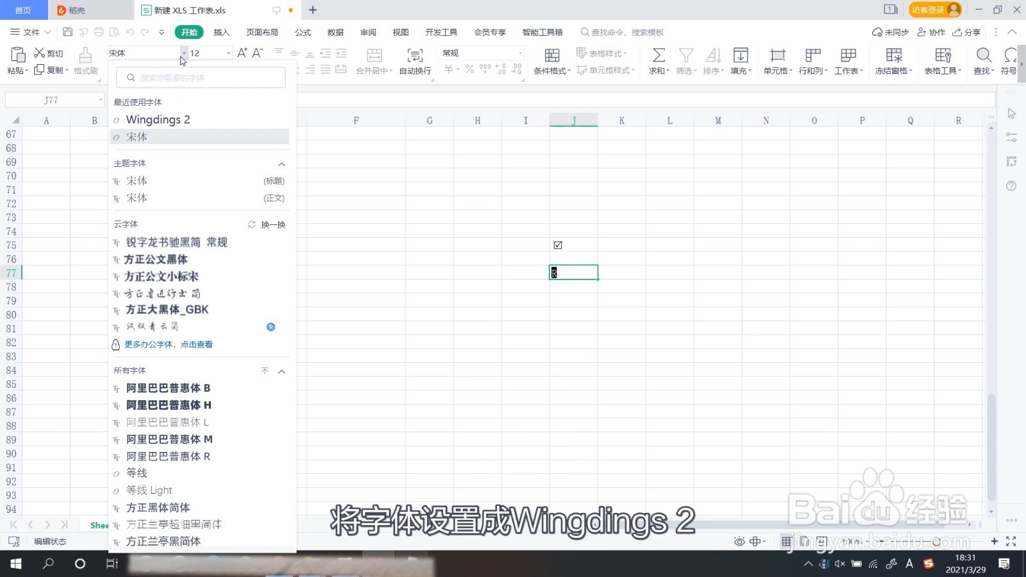Click the Paste icon

click(x=18, y=55)
